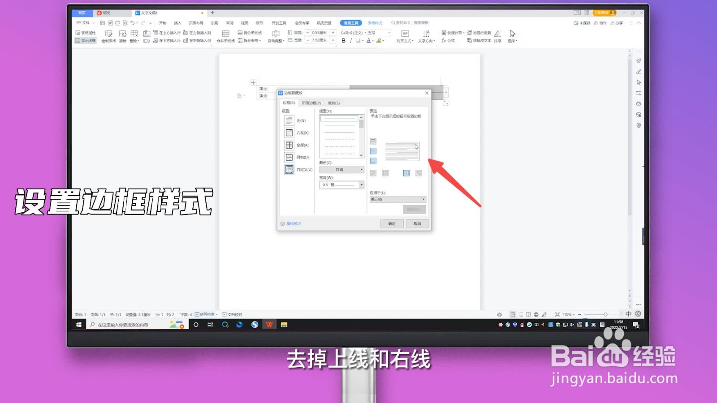The image size is (717, 403).
Task: Decrease column width with minus button
Action: click(x=308, y=40)
